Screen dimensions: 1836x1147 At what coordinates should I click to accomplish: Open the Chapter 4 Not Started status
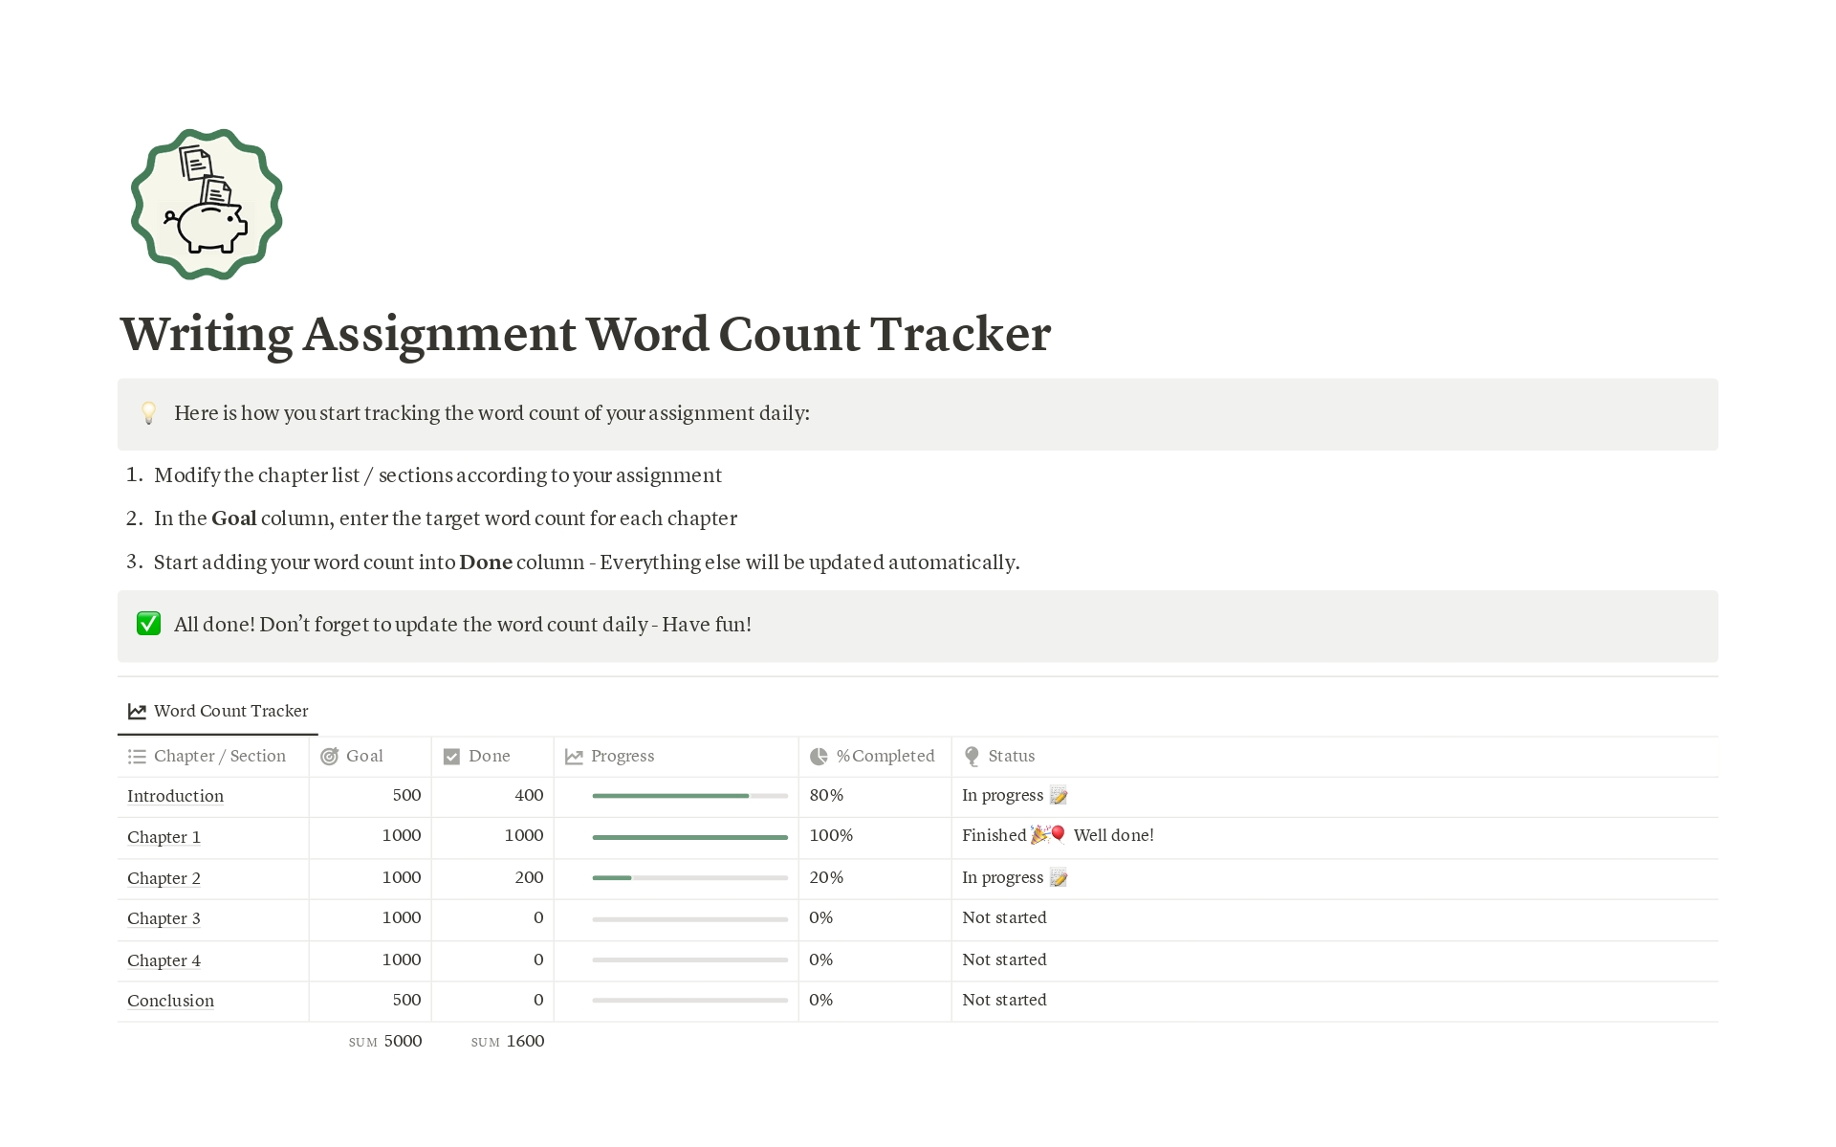(x=1005, y=958)
